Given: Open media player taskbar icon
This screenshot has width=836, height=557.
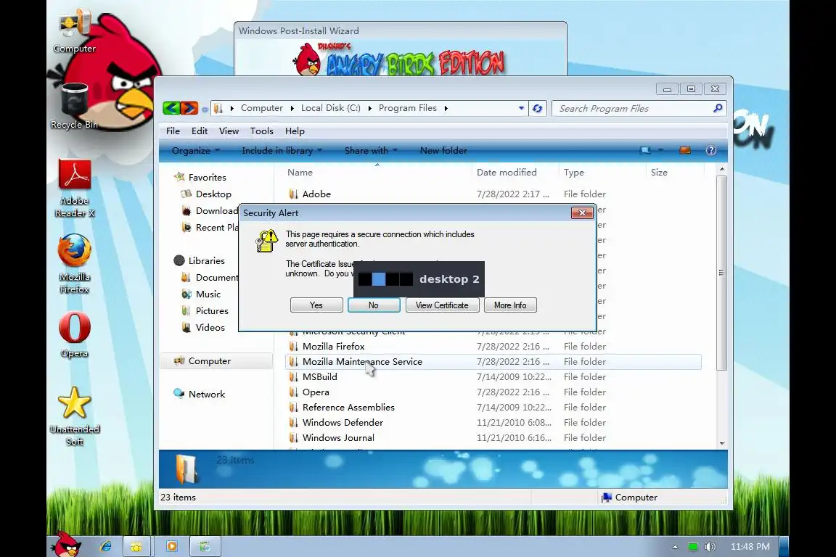Looking at the screenshot, I should coord(172,546).
